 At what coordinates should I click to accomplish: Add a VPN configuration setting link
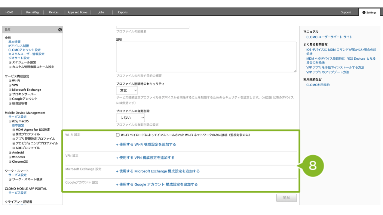pyautogui.click(x=145, y=158)
